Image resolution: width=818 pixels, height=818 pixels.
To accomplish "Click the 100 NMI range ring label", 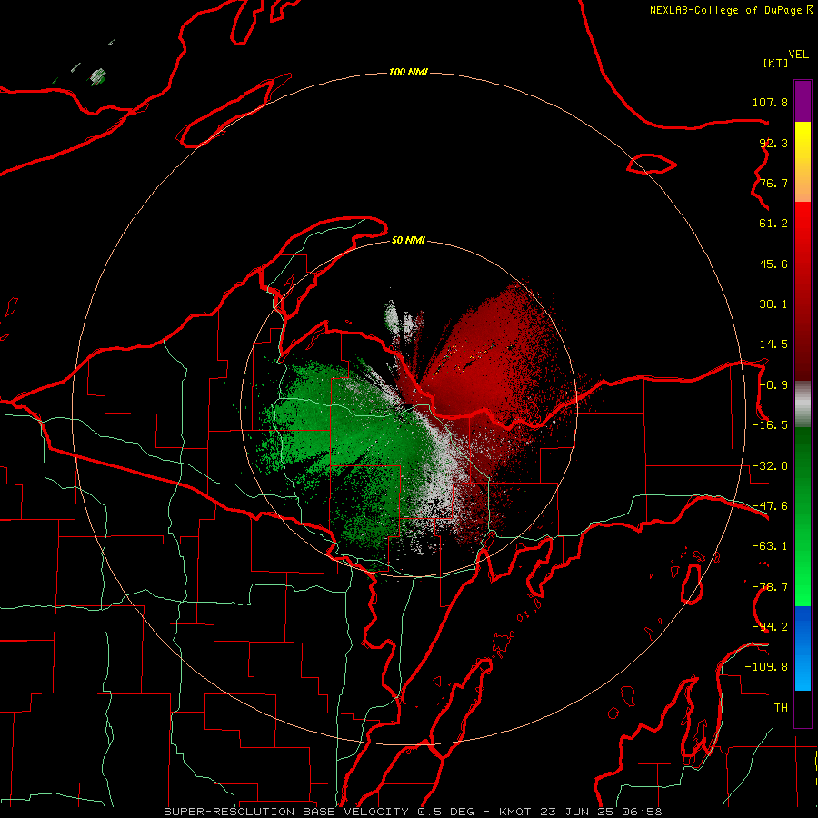I will tap(408, 72).
